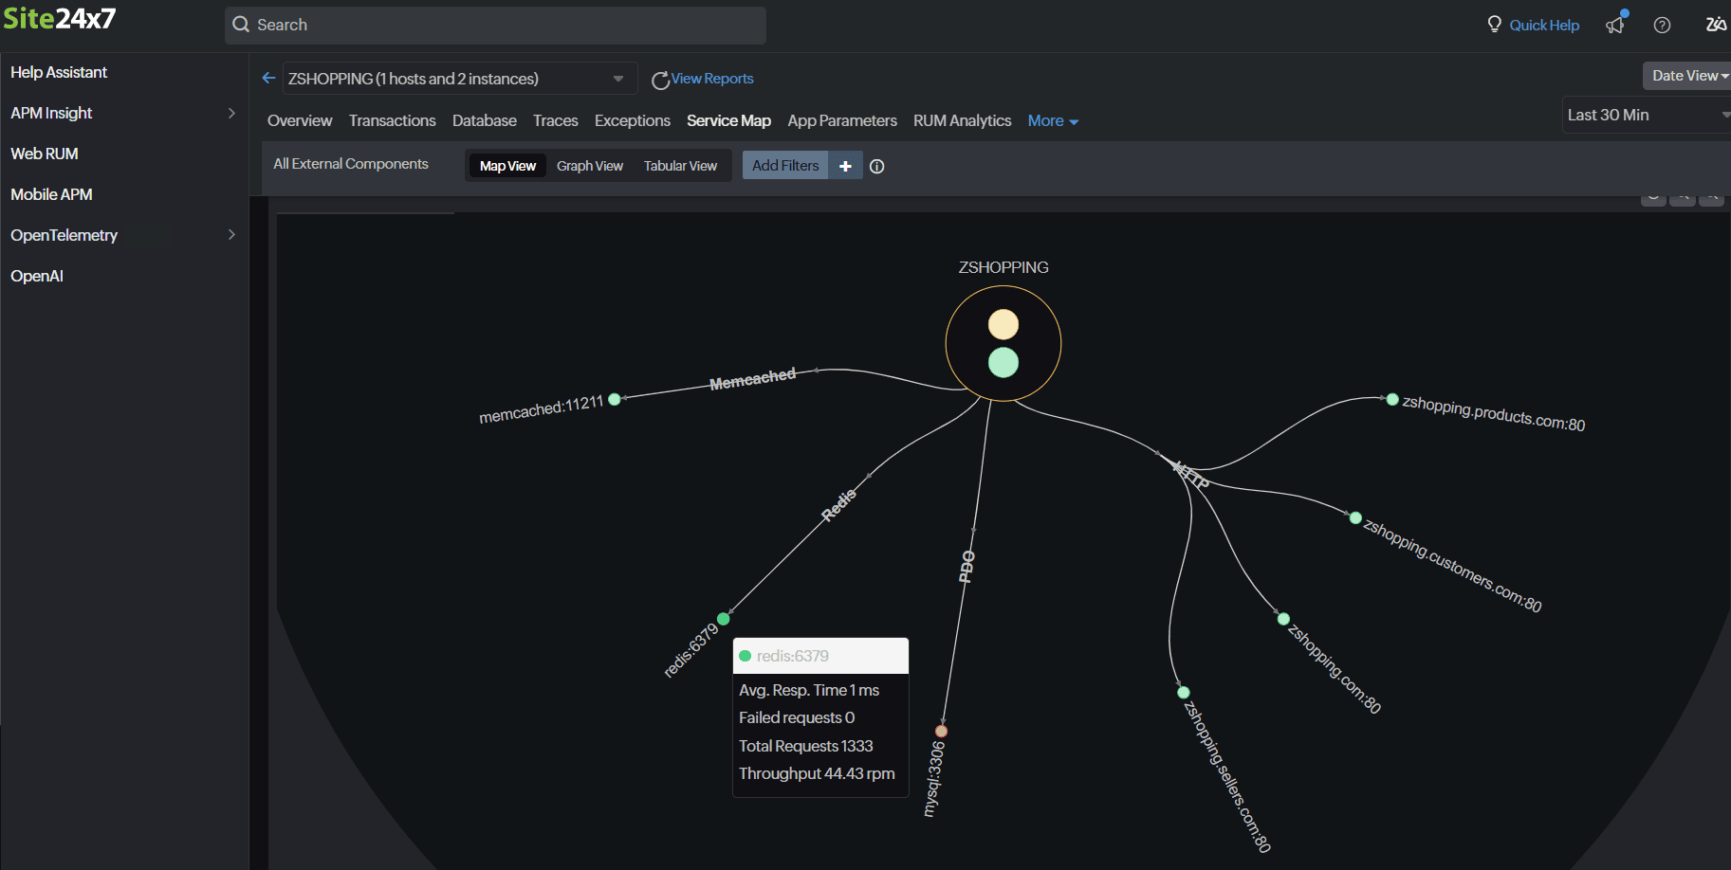
Task: Click the plus icon next to Add Filters
Action: [x=845, y=166]
